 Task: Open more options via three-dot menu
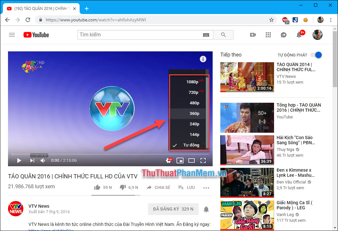tap(206, 188)
